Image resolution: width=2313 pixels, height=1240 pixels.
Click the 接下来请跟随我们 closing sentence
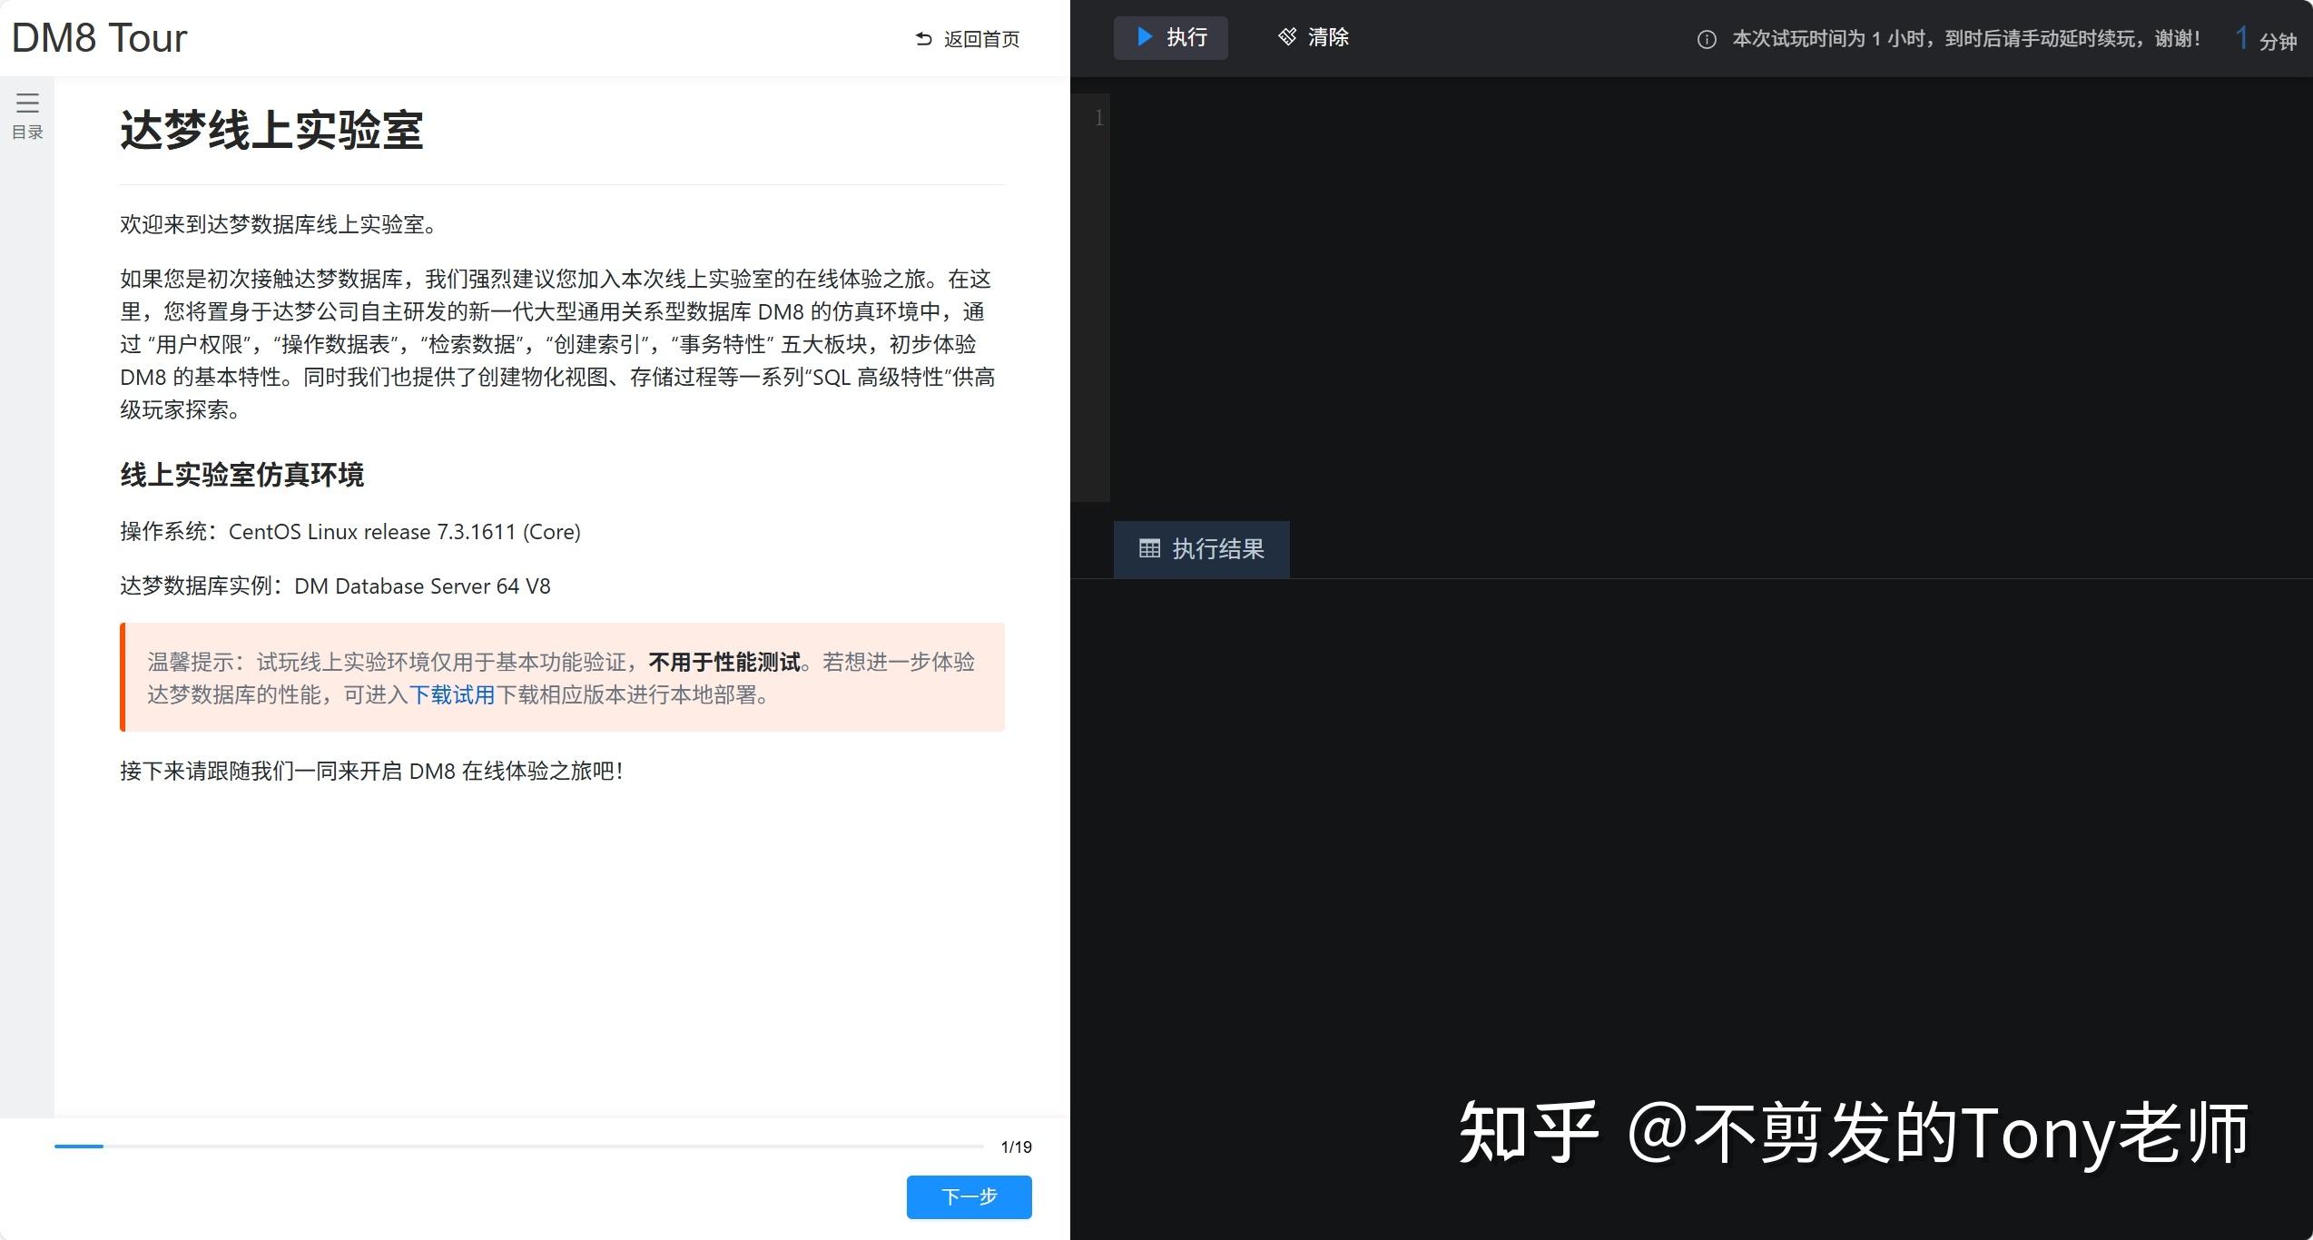pos(372,772)
